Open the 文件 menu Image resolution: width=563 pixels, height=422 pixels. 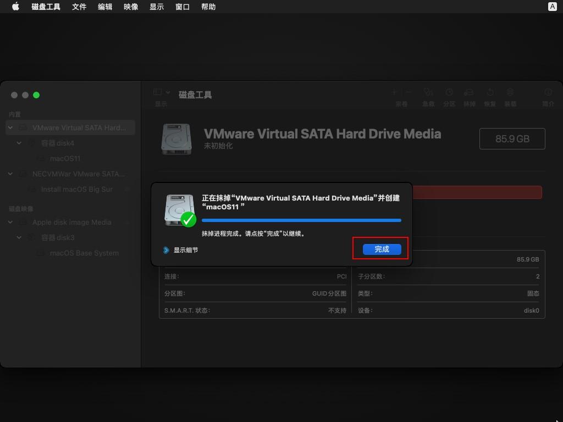tap(79, 7)
